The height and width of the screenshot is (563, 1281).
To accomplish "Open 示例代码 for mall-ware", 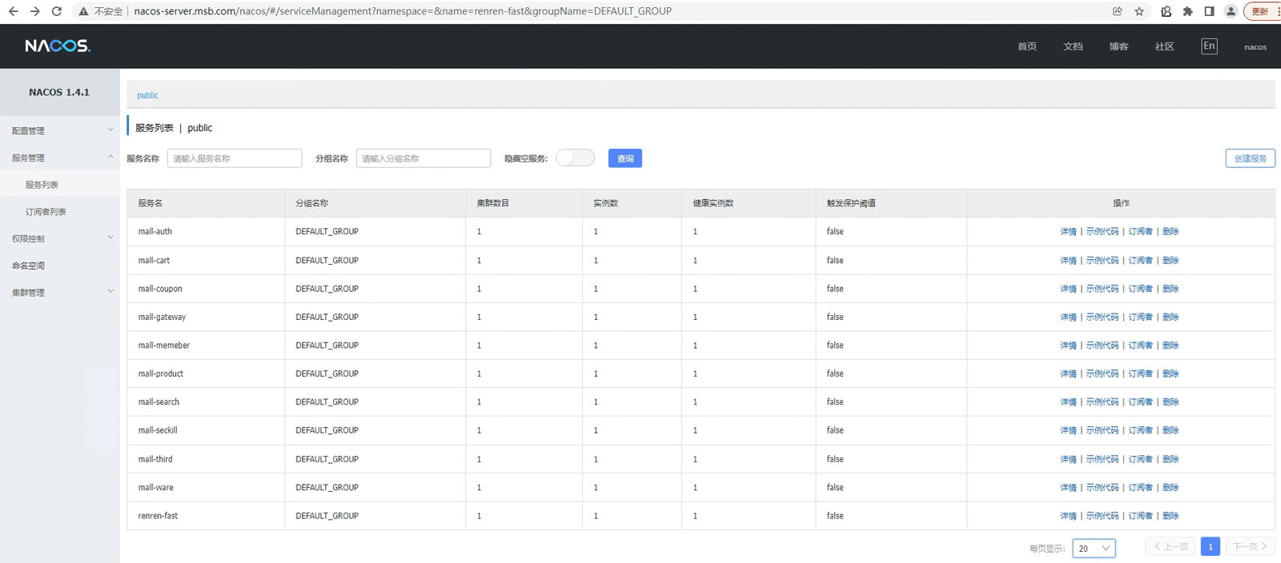I will click(1102, 487).
